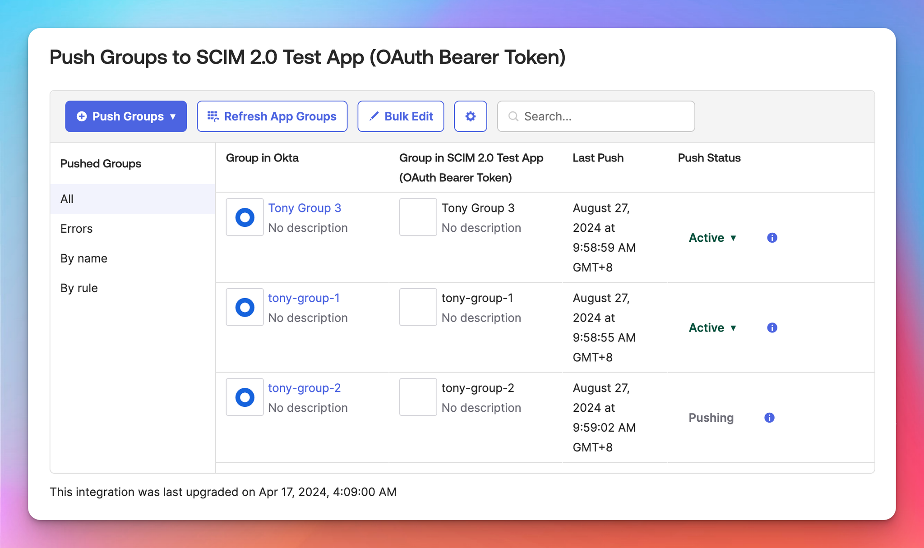
Task: Click the Push Groups to SCIM page title
Action: point(307,57)
